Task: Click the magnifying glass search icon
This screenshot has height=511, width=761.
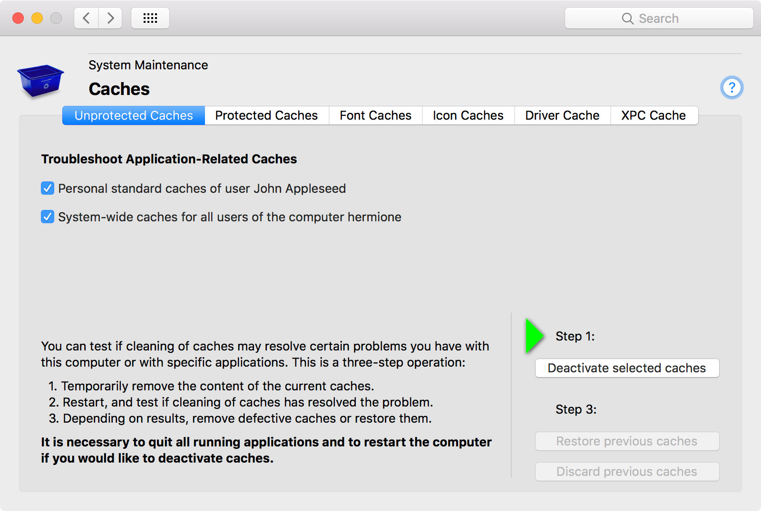Action: pos(627,19)
